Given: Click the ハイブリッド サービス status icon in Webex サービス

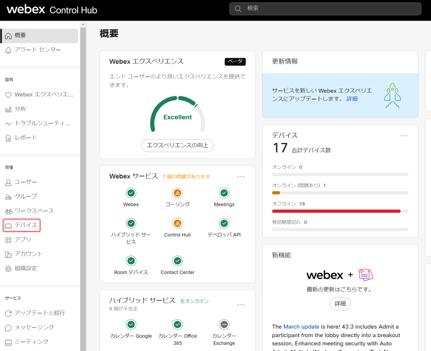Looking at the screenshot, I should click(131, 224).
